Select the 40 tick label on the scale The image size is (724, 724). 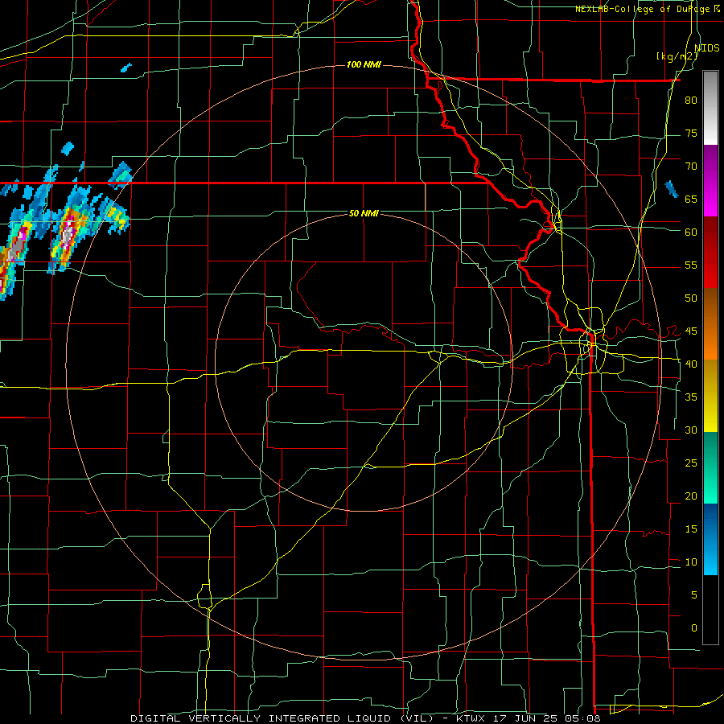[x=691, y=364]
